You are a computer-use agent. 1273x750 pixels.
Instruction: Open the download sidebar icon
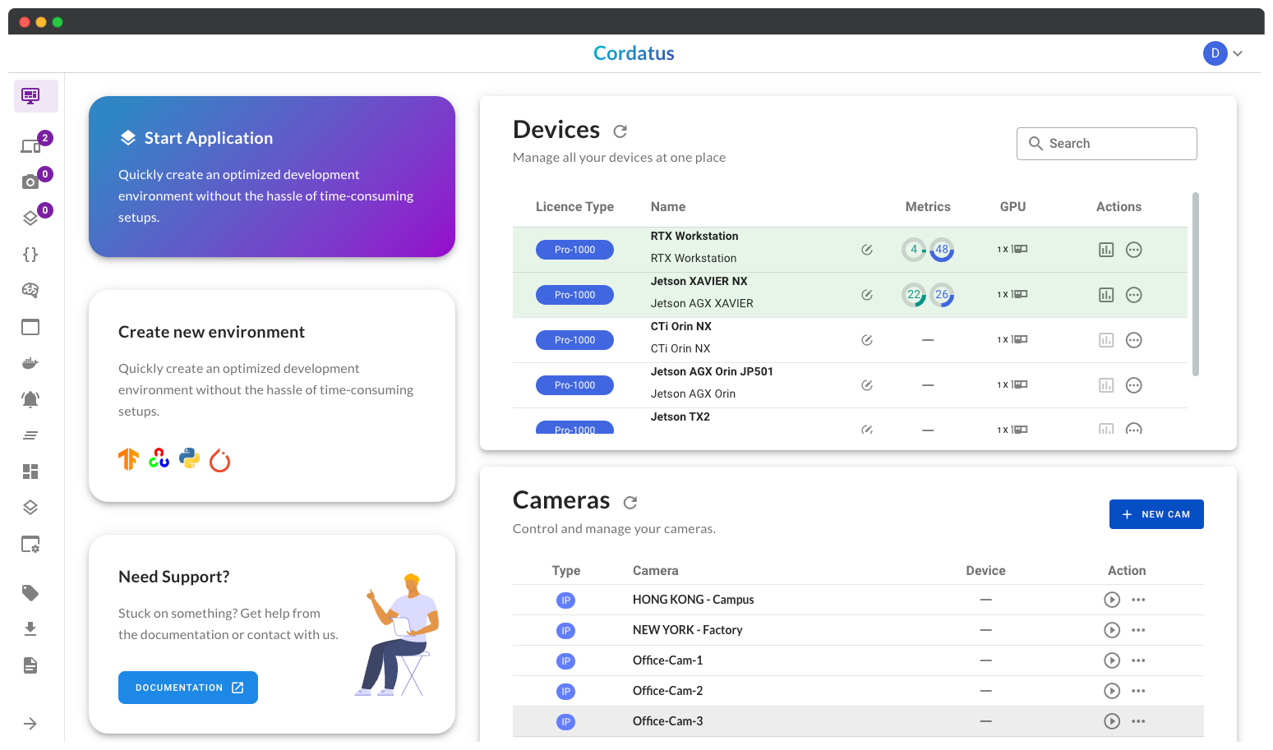(30, 628)
